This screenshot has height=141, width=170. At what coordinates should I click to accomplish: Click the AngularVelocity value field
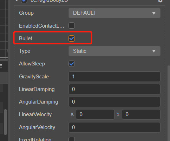click(x=115, y=127)
